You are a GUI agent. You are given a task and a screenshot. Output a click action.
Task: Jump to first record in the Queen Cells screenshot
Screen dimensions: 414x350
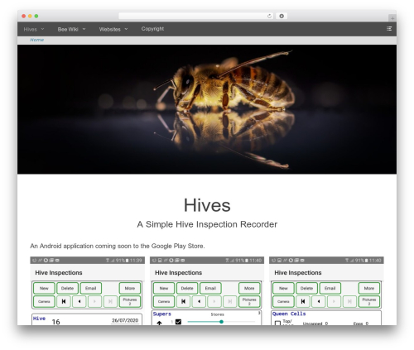tap(303, 301)
